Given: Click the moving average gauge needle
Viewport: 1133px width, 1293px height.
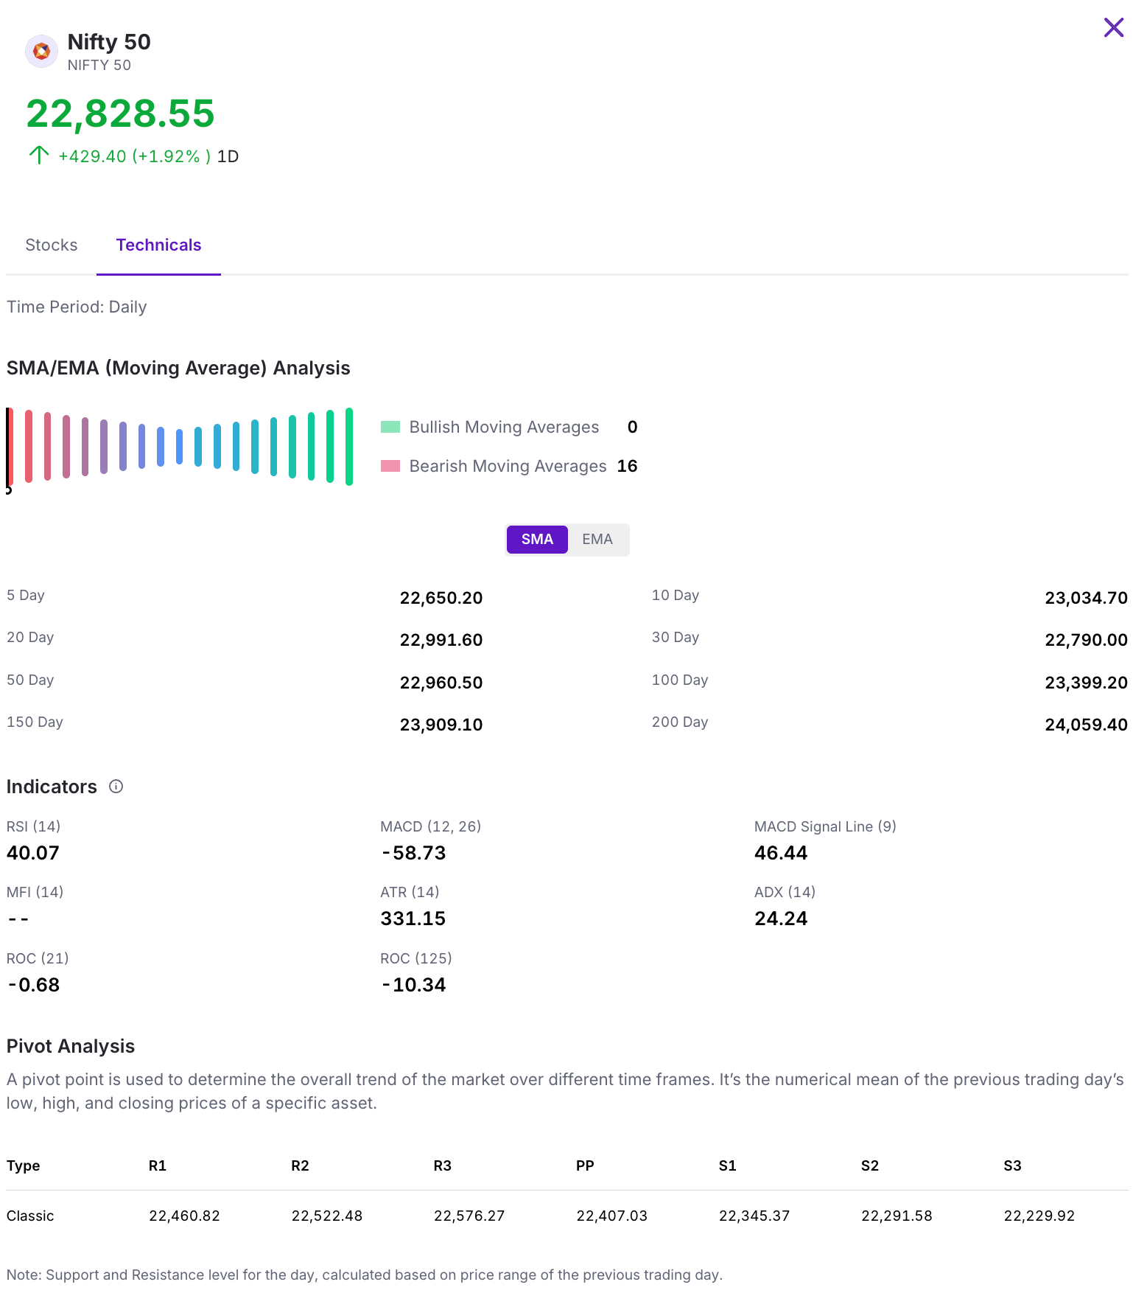Looking at the screenshot, I should pyautogui.click(x=9, y=448).
